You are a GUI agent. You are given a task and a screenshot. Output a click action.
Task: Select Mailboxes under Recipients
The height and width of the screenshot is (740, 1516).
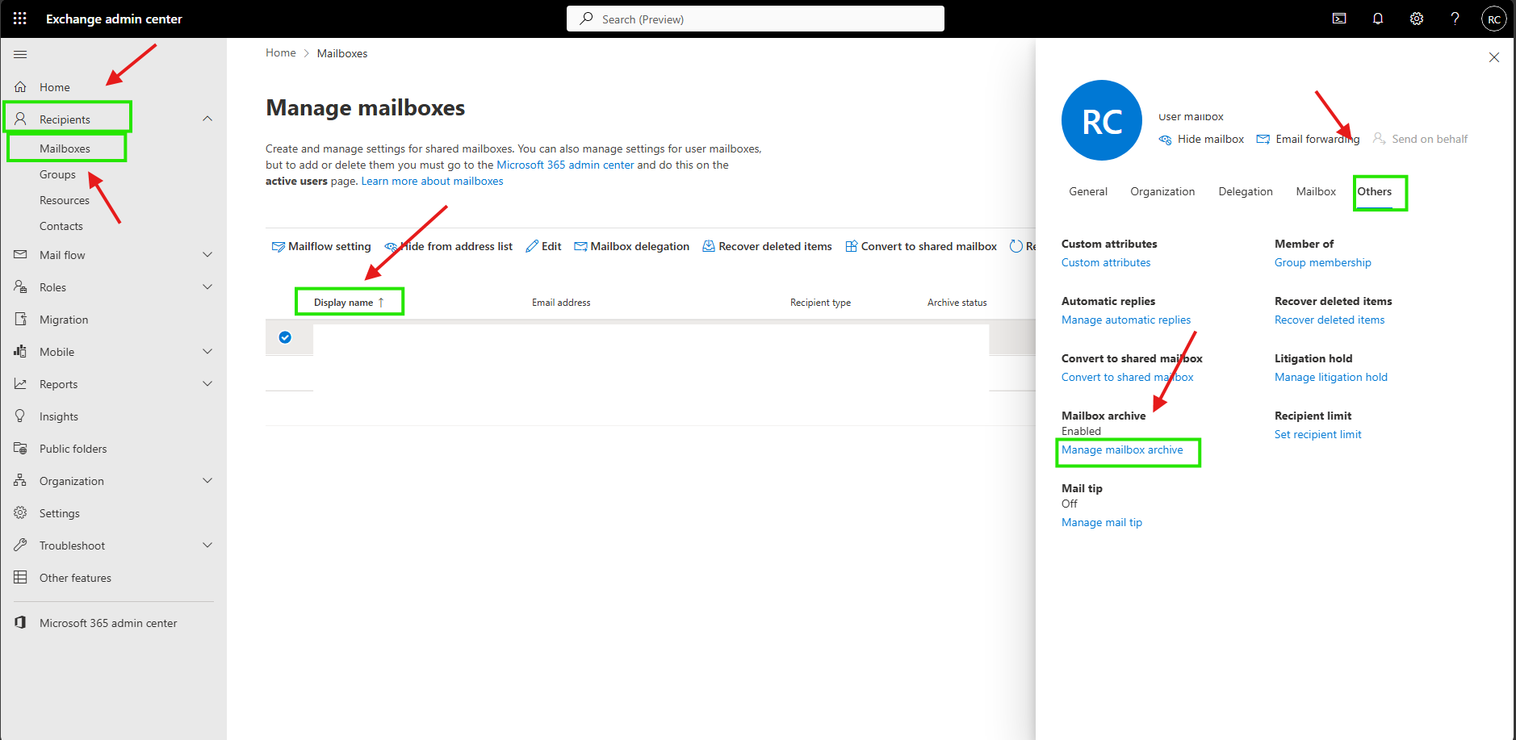click(x=65, y=148)
